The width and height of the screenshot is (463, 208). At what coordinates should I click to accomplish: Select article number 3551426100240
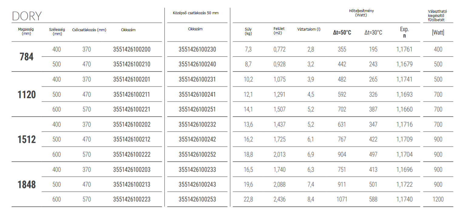tap(197, 64)
